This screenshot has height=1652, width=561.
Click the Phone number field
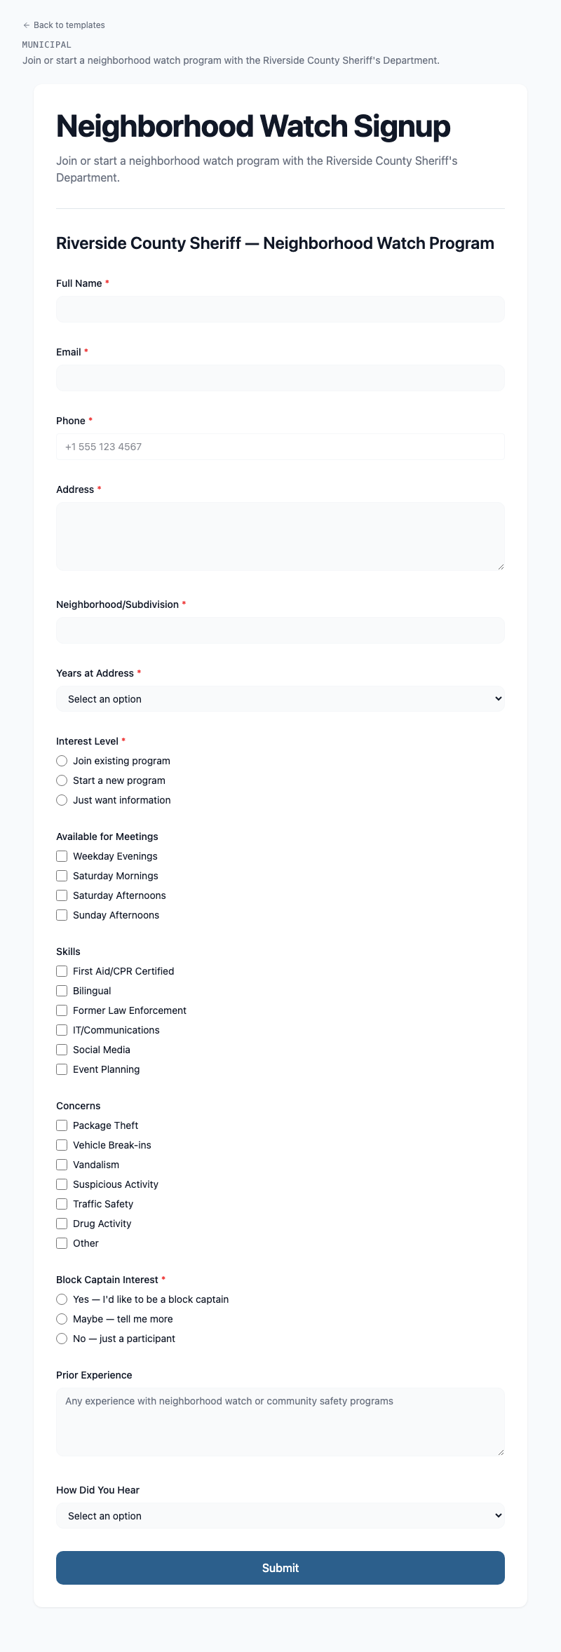(280, 447)
